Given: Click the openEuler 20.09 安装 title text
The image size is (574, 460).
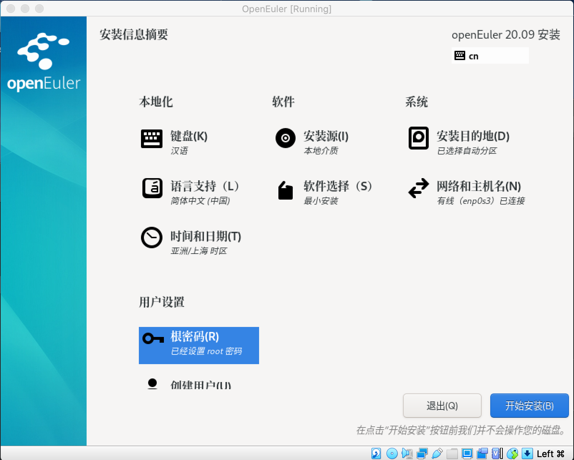Looking at the screenshot, I should (506, 35).
